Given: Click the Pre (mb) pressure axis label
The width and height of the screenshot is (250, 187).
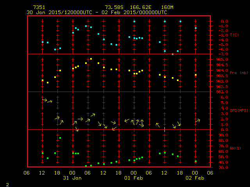Looking at the screenshot, I should 239,73.
